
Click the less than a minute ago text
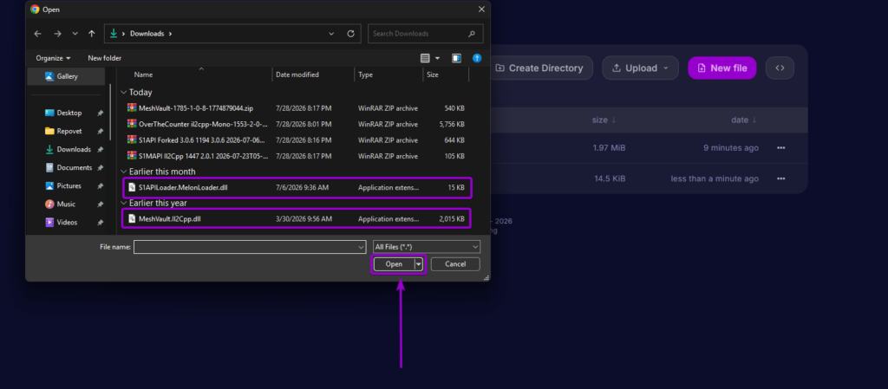pyautogui.click(x=715, y=178)
